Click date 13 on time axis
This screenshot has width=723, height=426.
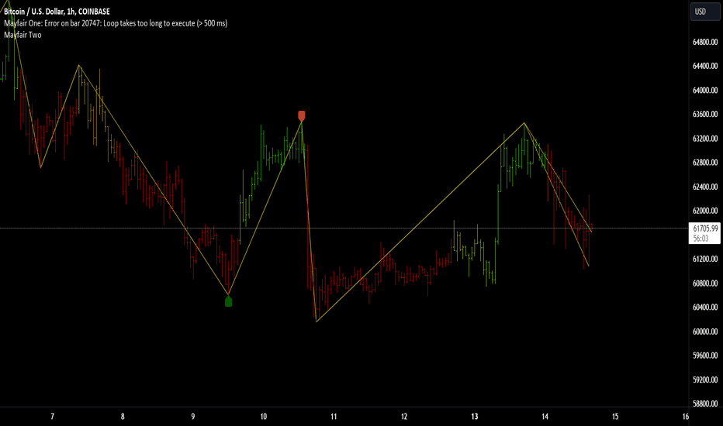(475, 417)
